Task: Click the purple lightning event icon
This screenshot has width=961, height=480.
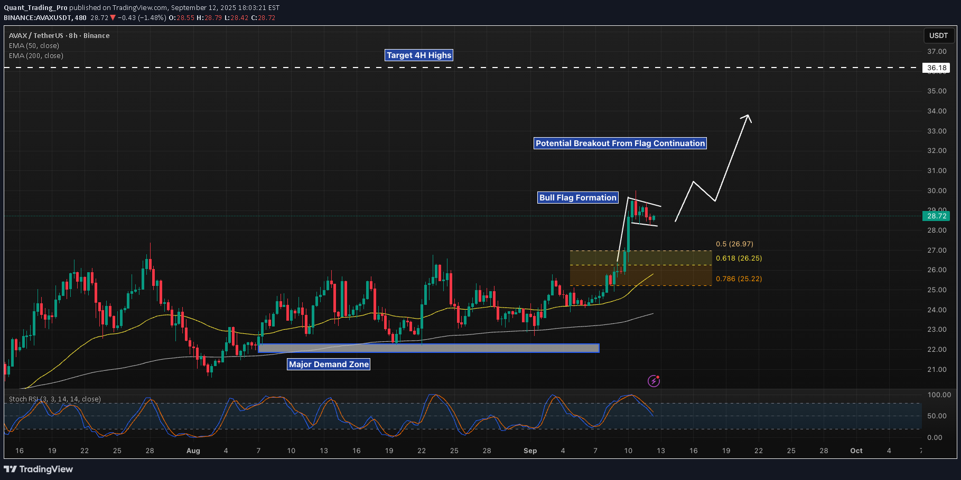Action: click(654, 381)
